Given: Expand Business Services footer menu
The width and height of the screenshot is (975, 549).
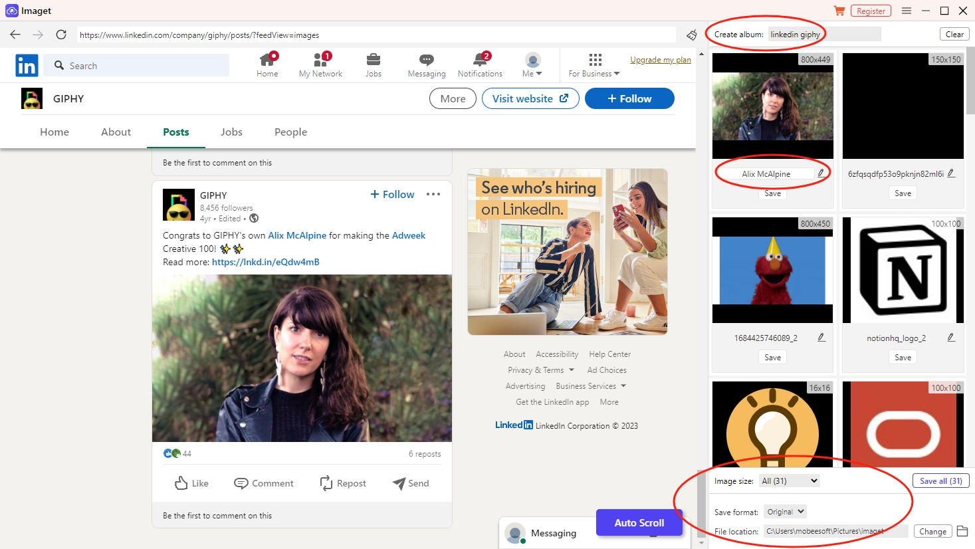Looking at the screenshot, I should (591, 386).
